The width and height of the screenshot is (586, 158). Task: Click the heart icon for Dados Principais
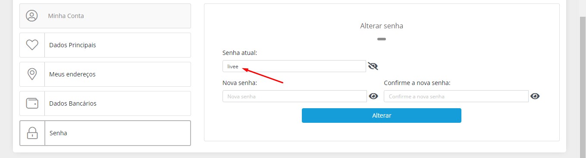[32, 45]
